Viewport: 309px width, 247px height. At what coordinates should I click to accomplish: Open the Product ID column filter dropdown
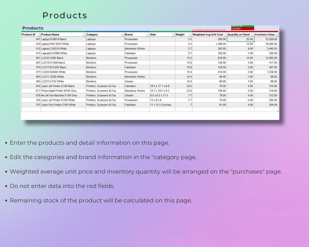(x=39, y=35)
